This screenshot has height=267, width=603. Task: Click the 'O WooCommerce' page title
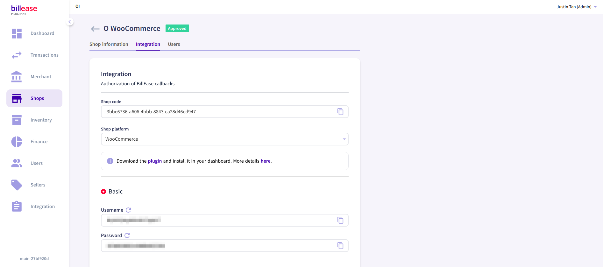pos(132,29)
